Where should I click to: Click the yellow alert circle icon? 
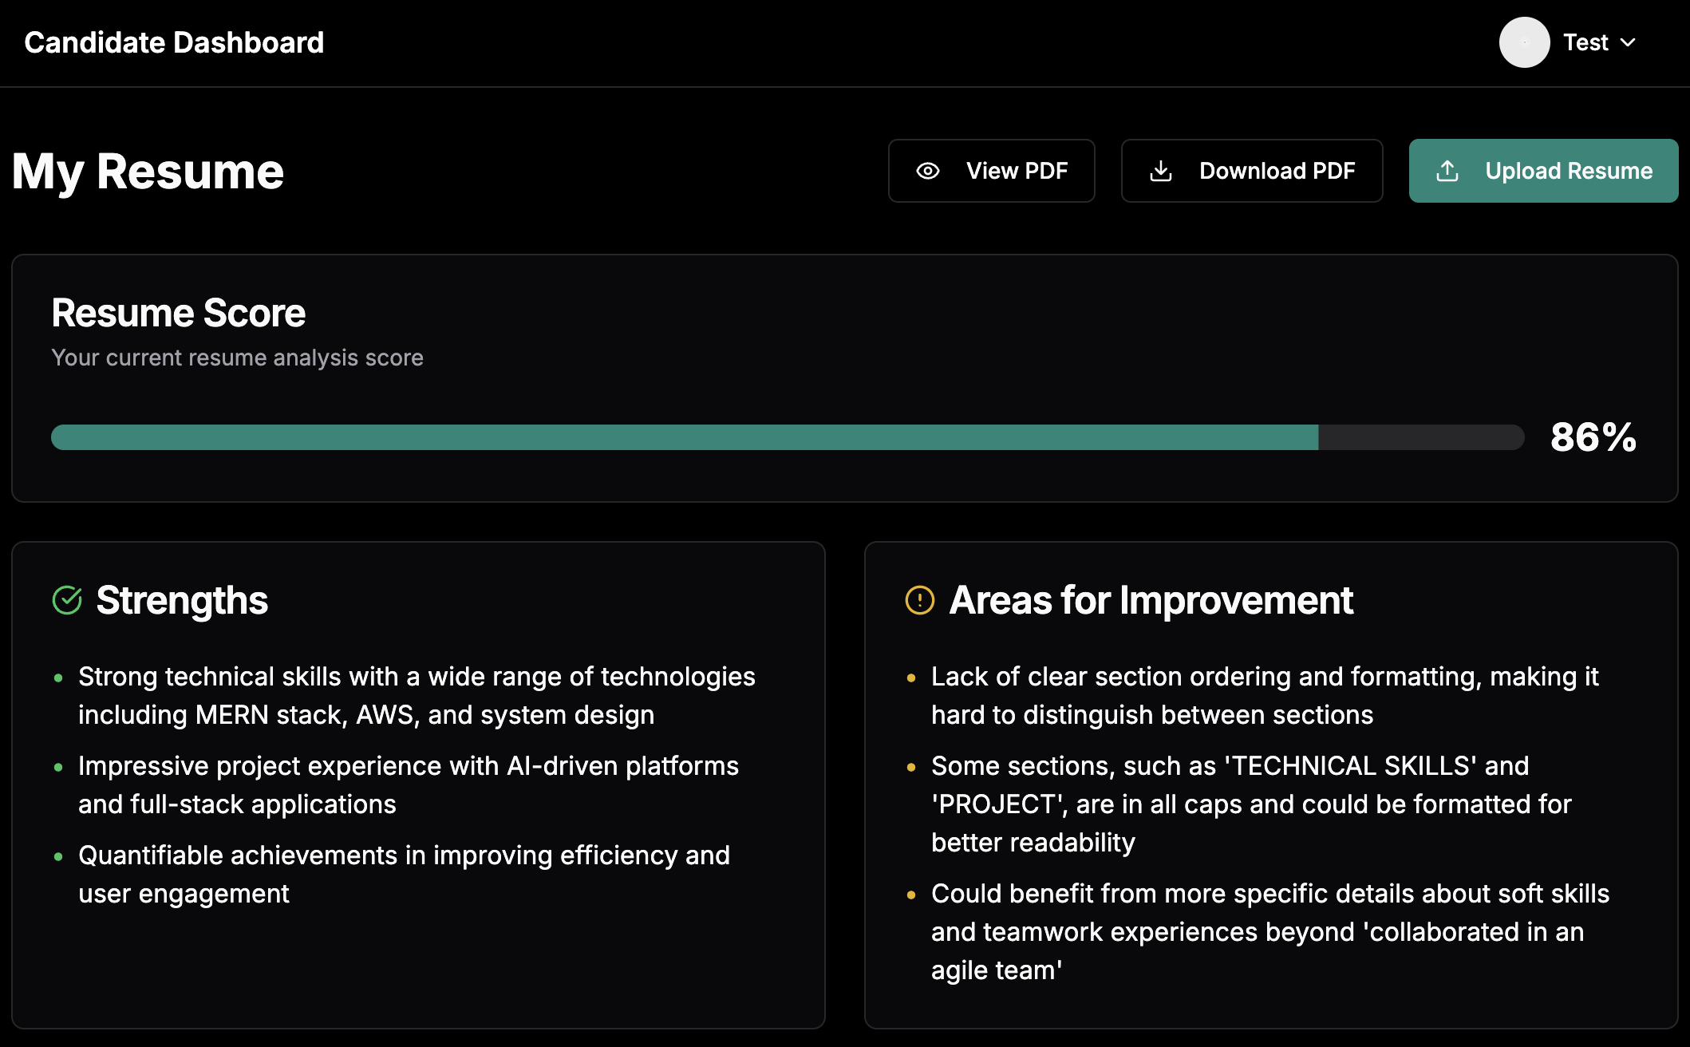(919, 600)
